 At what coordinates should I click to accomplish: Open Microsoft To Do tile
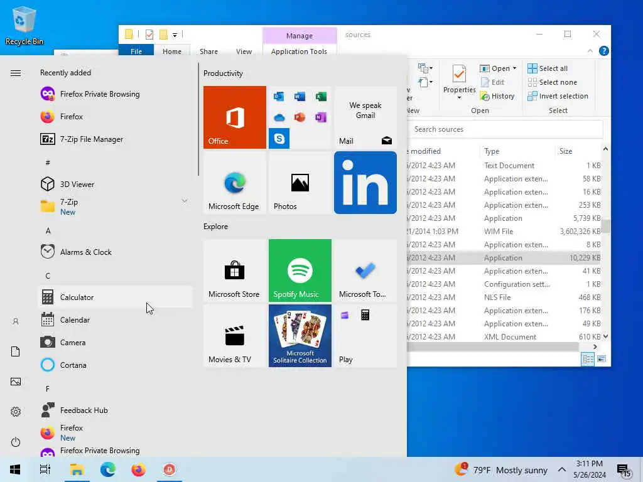[365, 270]
